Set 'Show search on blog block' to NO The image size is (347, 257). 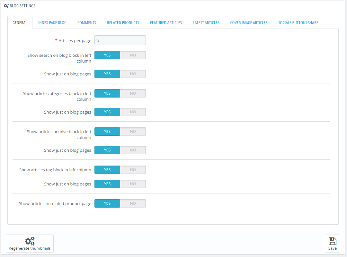133,55
